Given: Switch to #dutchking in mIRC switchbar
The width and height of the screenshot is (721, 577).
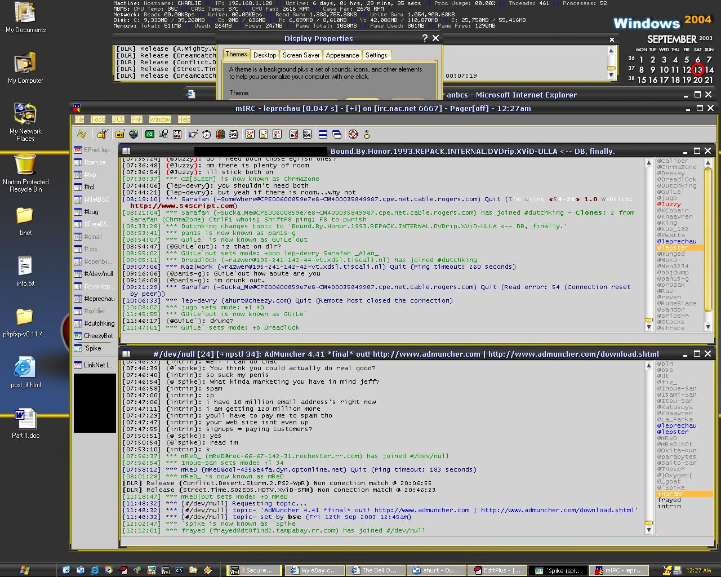Looking at the screenshot, I should (95, 323).
